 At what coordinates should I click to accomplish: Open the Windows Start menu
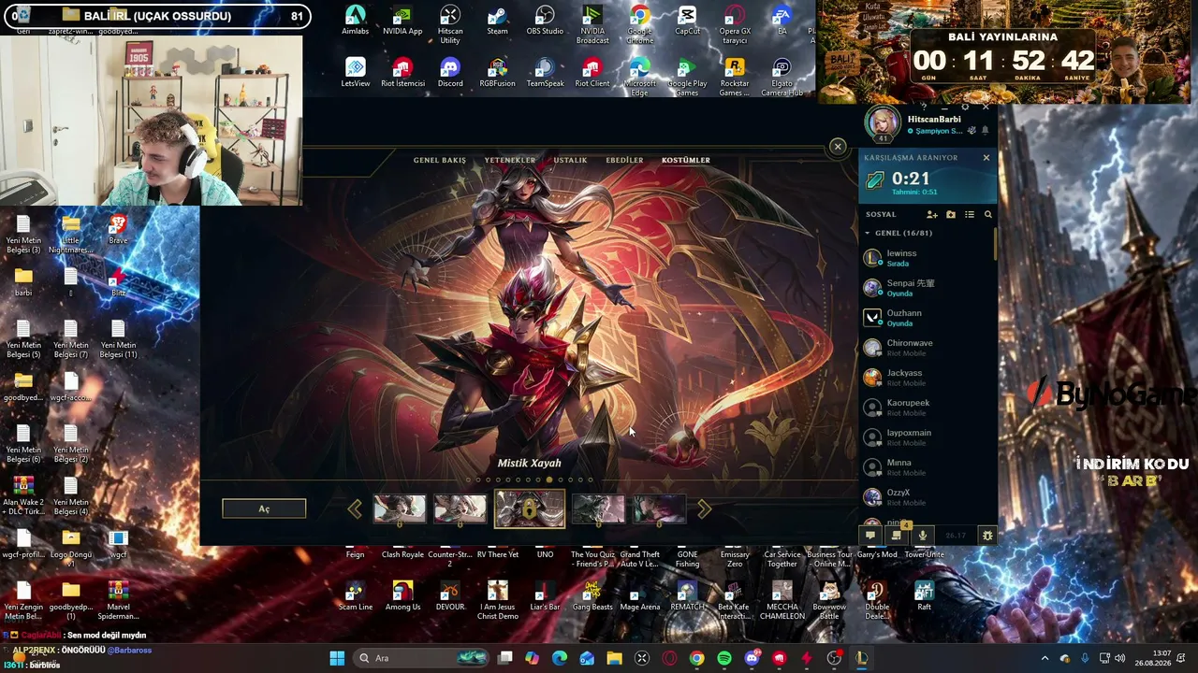[x=337, y=658]
